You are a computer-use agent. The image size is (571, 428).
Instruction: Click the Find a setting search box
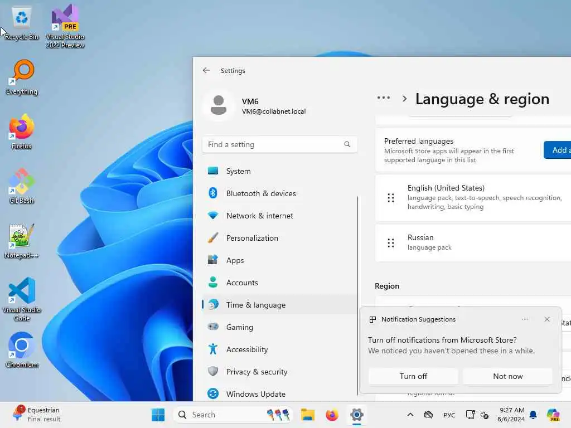click(x=280, y=144)
